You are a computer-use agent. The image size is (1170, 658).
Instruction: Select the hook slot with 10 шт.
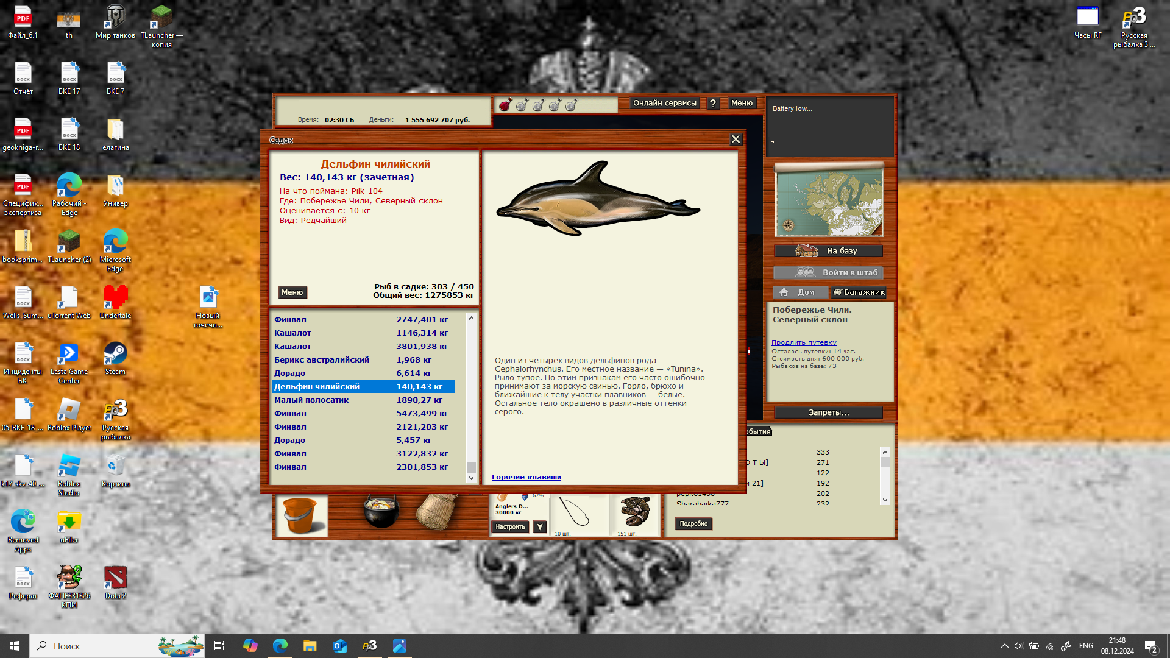(579, 514)
